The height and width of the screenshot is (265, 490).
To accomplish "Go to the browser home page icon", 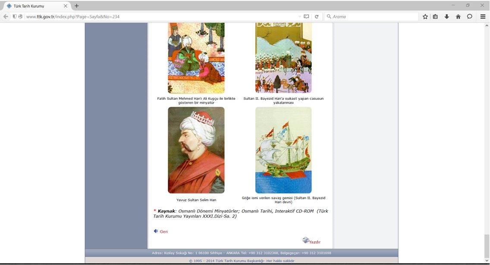I will (458, 16).
